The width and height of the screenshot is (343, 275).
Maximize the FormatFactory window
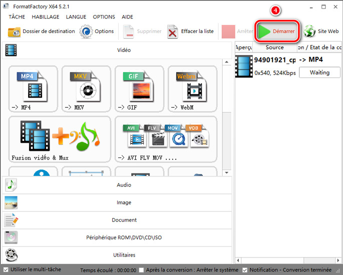323,7
